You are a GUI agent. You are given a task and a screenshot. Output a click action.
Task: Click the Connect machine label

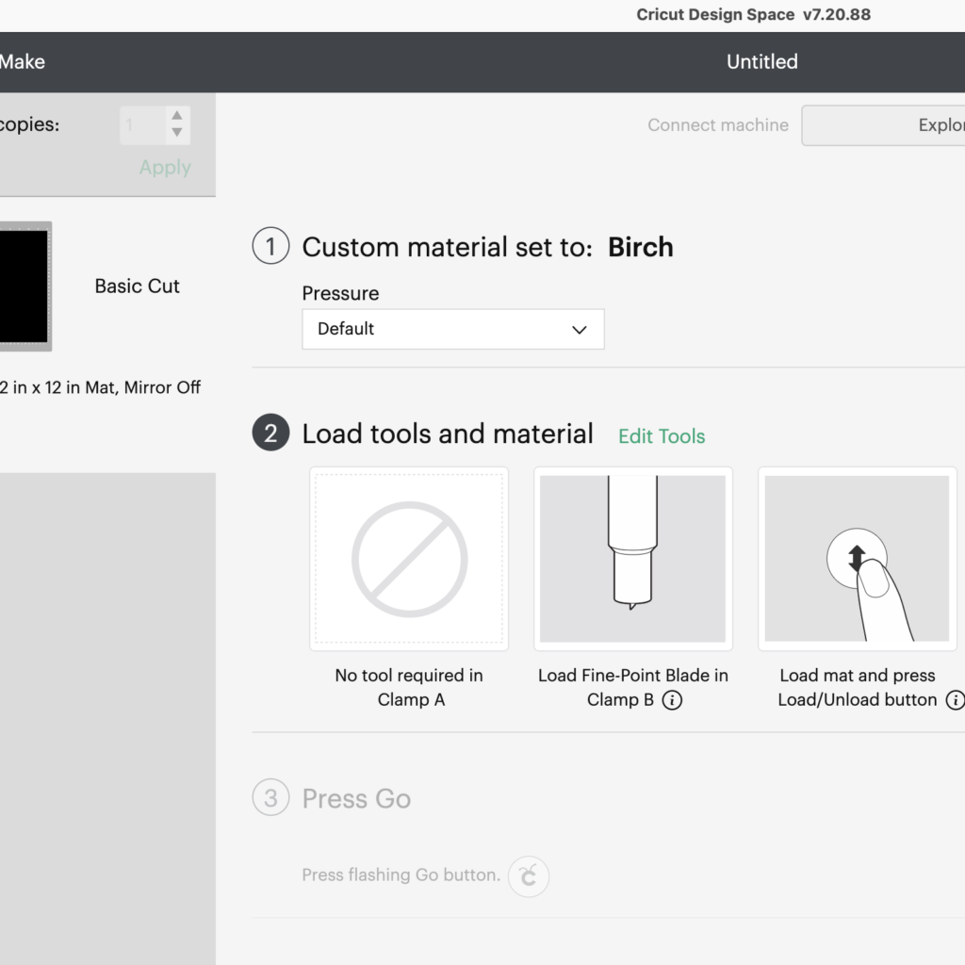[717, 125]
